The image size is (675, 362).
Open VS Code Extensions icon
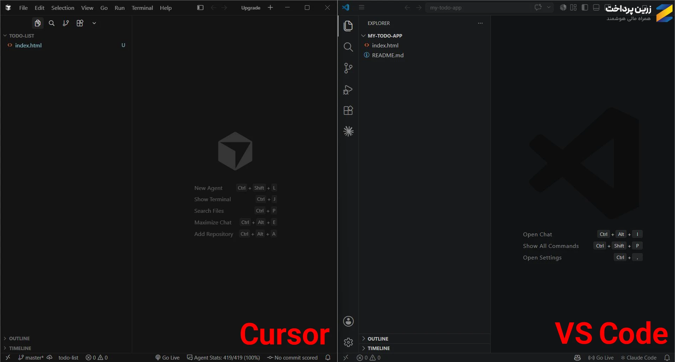point(348,111)
